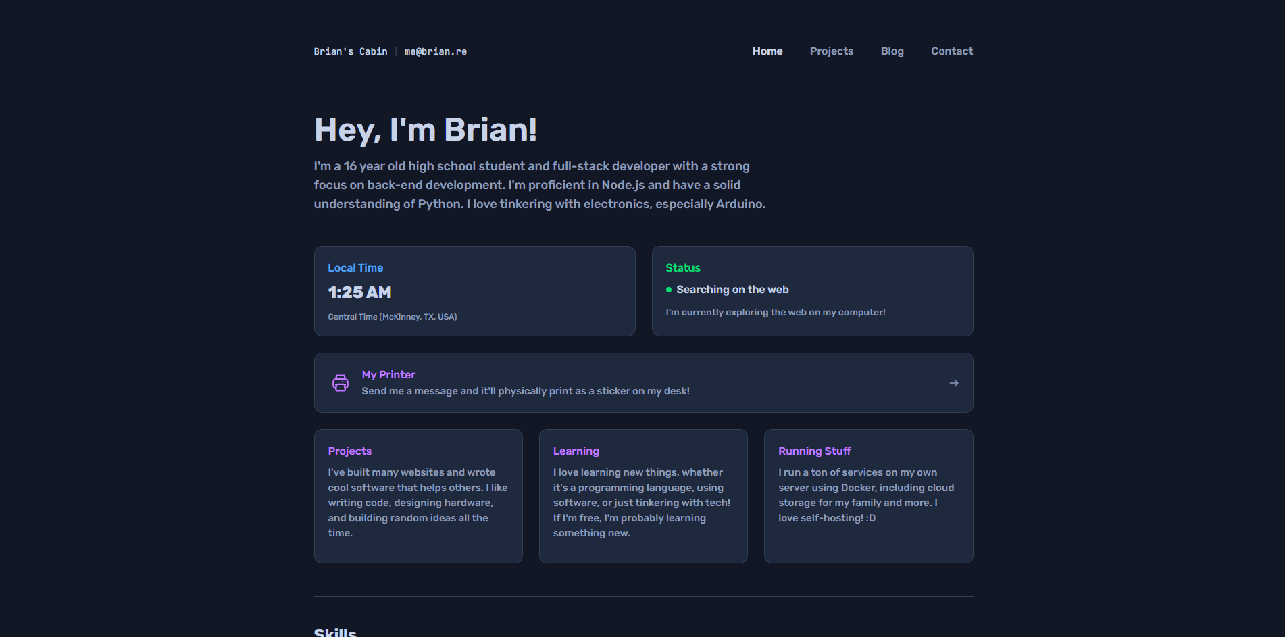The height and width of the screenshot is (637, 1285).
Task: Click the arrow in the My Printer card
Action: tap(954, 383)
